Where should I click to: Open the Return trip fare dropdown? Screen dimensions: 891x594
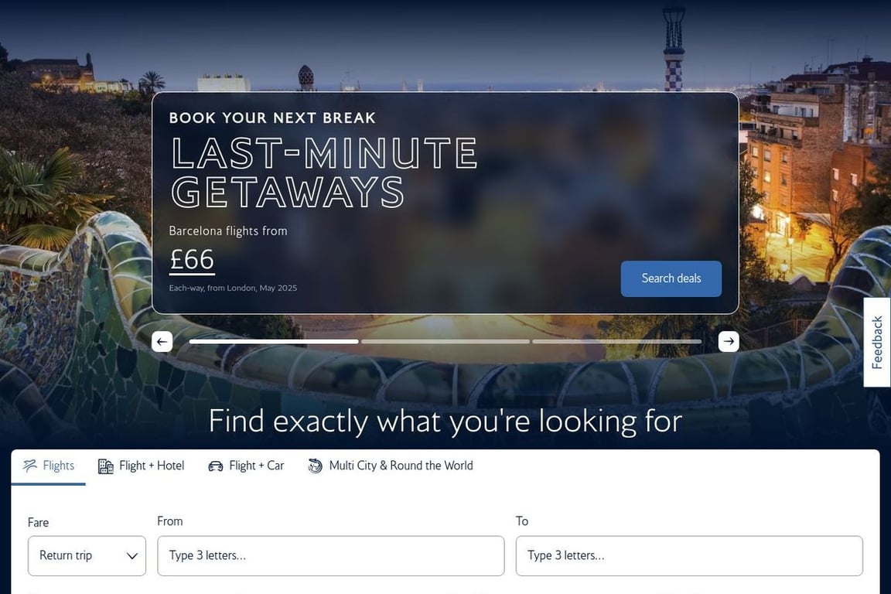tap(87, 556)
